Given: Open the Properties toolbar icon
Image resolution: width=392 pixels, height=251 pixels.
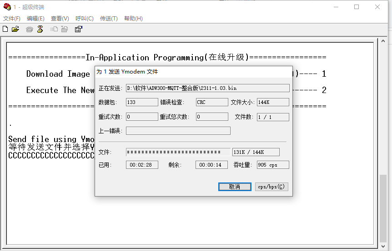Looking at the screenshot, I should click(78, 29).
